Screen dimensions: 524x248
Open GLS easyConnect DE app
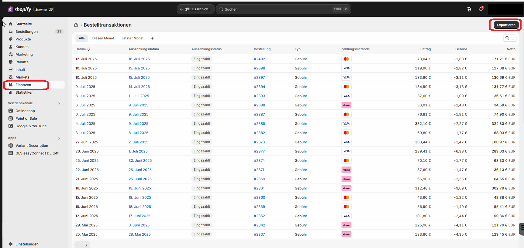coord(39,153)
